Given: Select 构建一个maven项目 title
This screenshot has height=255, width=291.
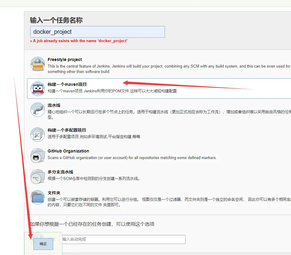Looking at the screenshot, I should tap(67, 84).
